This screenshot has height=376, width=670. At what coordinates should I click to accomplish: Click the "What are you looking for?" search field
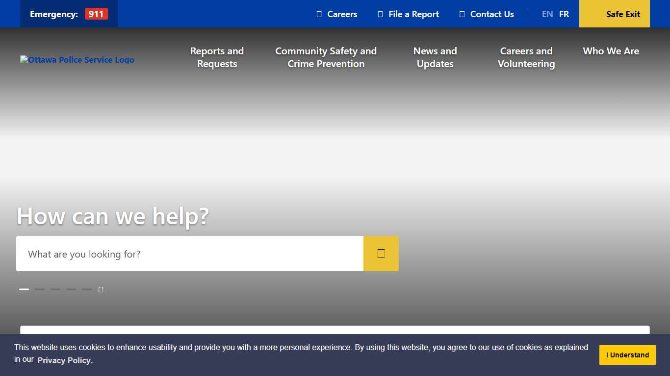189,254
